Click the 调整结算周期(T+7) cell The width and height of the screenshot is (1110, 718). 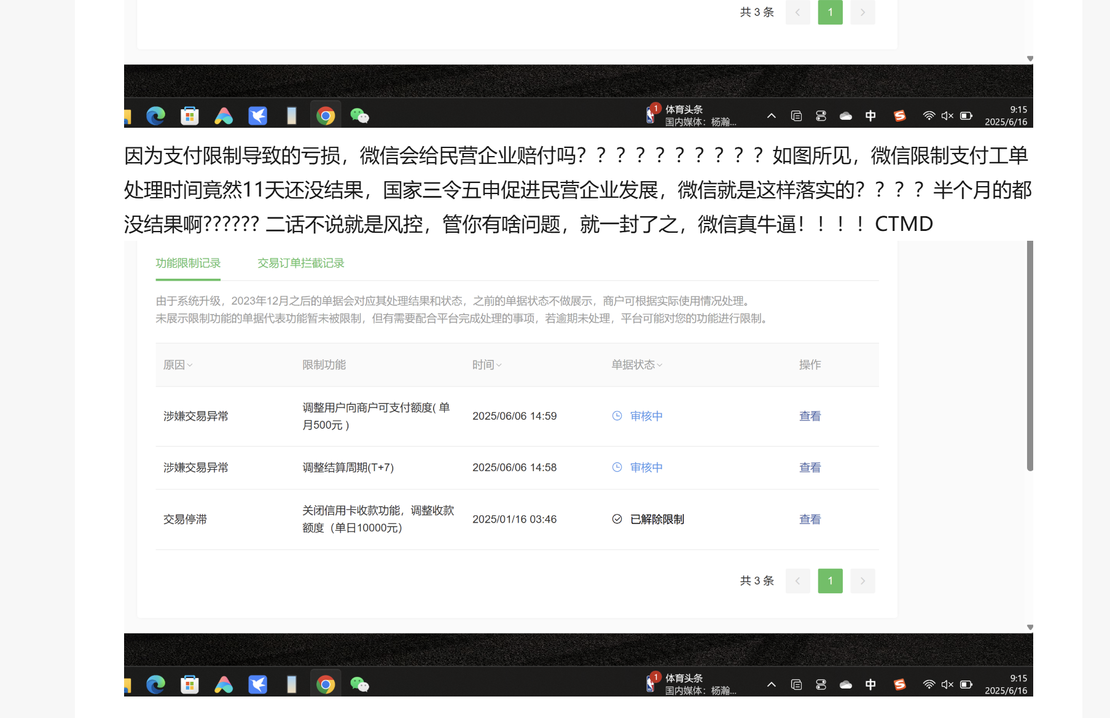(348, 467)
